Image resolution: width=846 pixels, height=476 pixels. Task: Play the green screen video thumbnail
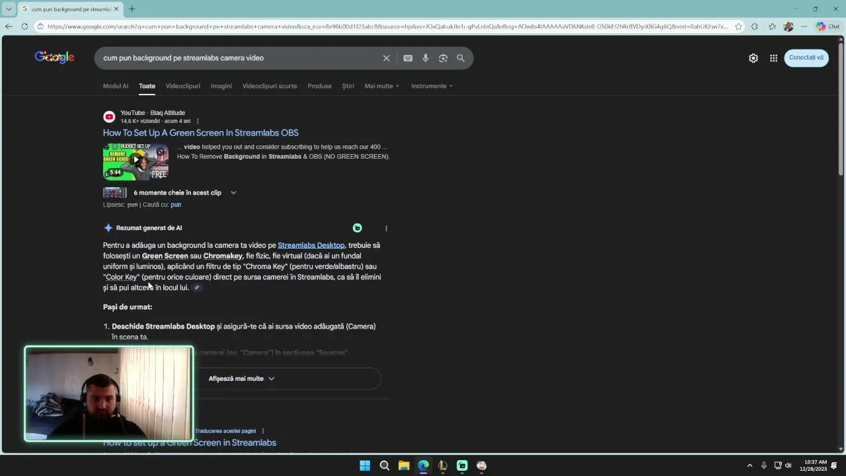pyautogui.click(x=135, y=161)
